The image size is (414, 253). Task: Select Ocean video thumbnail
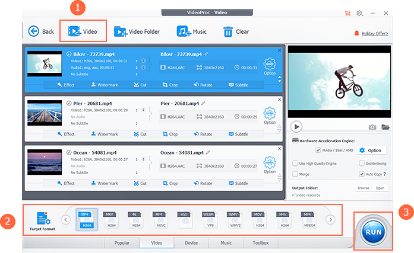click(45, 161)
